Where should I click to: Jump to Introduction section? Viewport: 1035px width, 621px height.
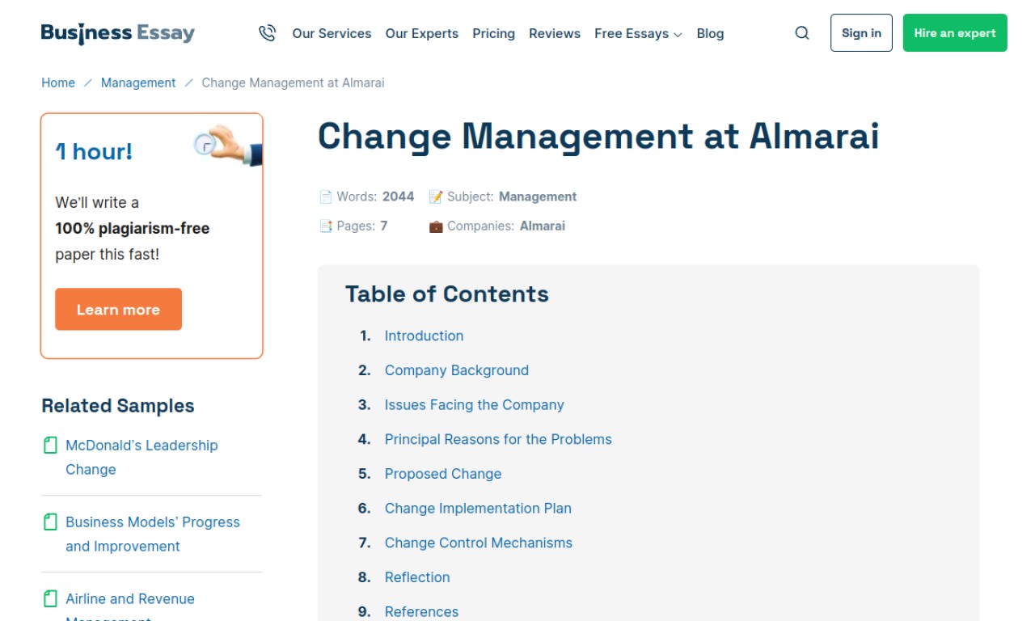tap(424, 336)
